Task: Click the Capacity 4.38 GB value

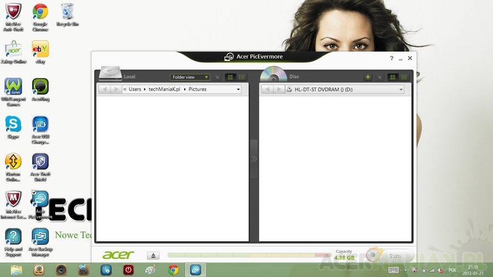Action: pos(345,257)
